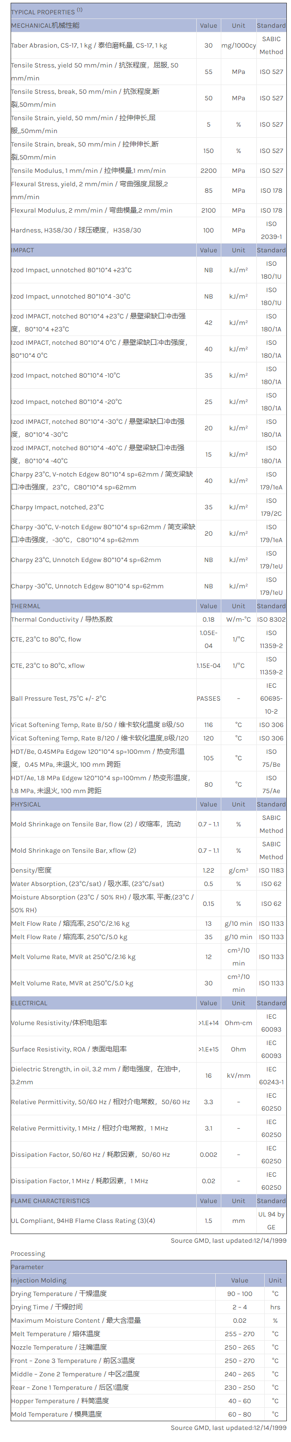Click the FLAME CHARACTERISTICS section header

tap(50, 1201)
